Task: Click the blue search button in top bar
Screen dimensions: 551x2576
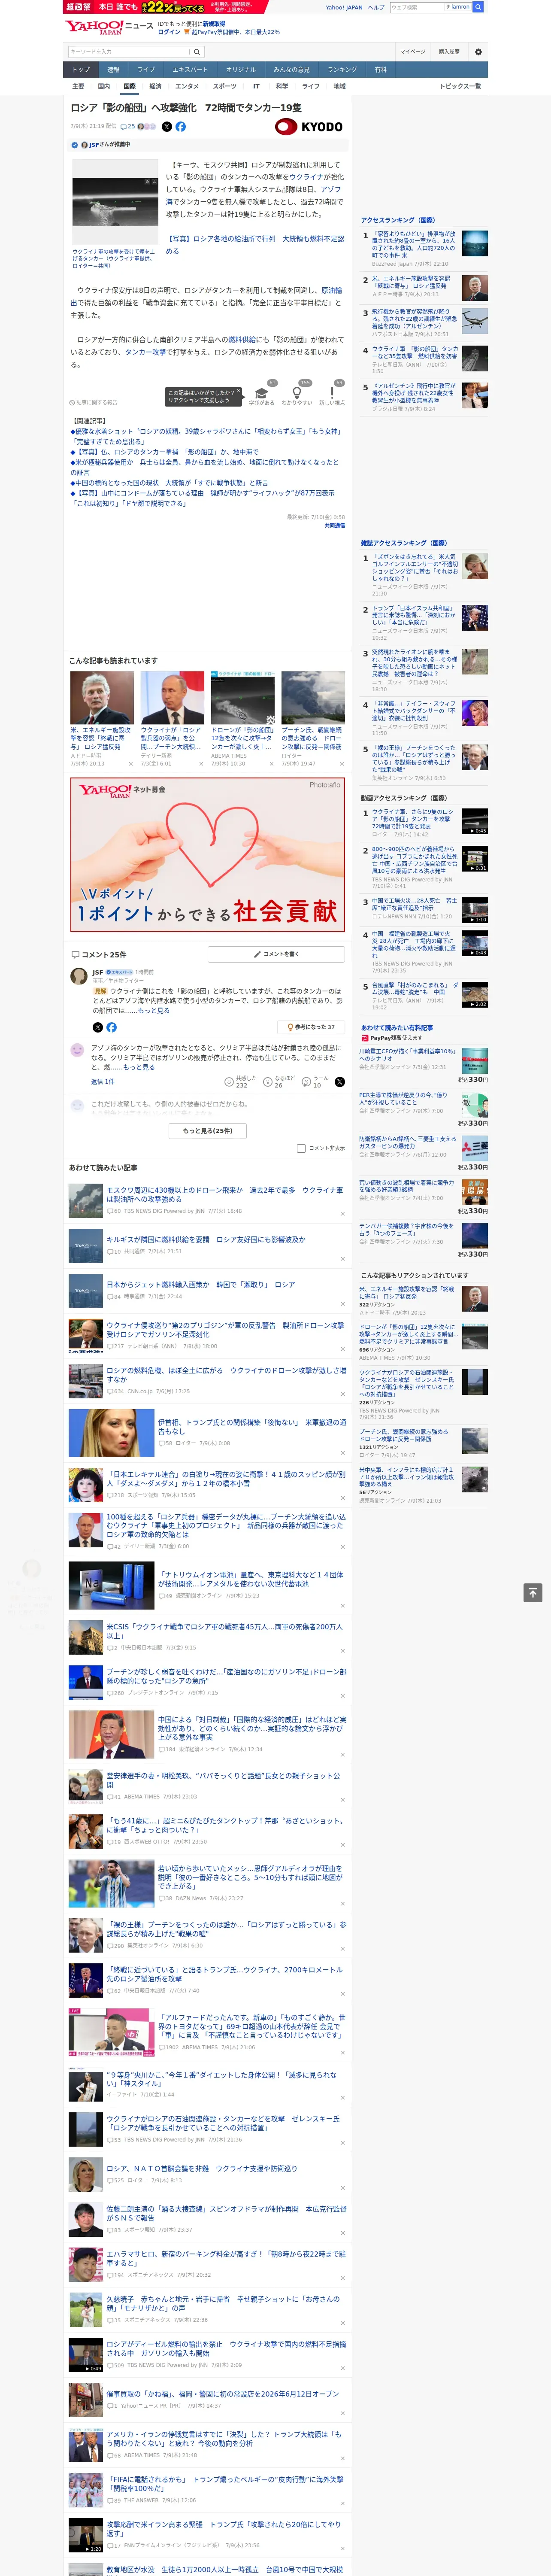Action: [478, 7]
